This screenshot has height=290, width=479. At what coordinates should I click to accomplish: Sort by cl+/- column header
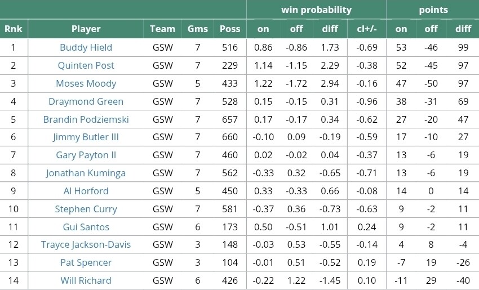tap(367, 29)
